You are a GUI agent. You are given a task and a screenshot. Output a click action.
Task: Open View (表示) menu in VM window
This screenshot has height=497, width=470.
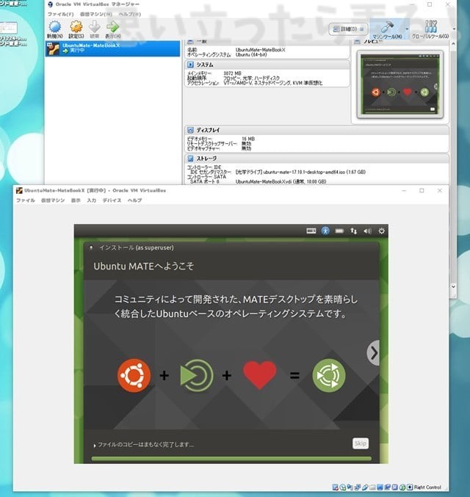pos(76,200)
